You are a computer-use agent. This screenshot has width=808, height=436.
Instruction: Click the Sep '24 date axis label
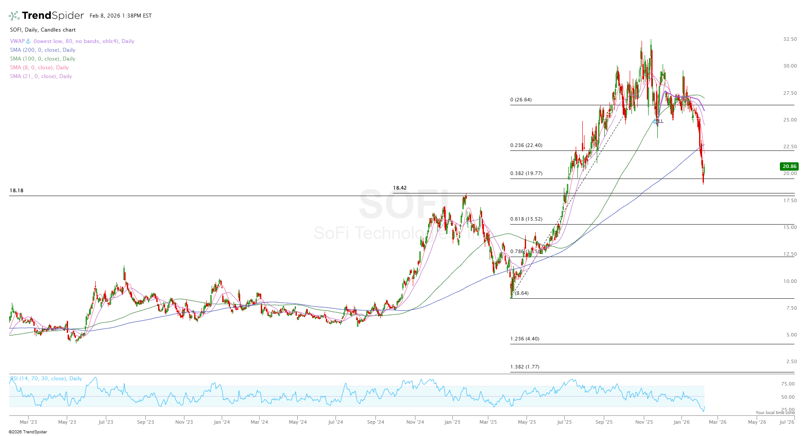(x=375, y=422)
